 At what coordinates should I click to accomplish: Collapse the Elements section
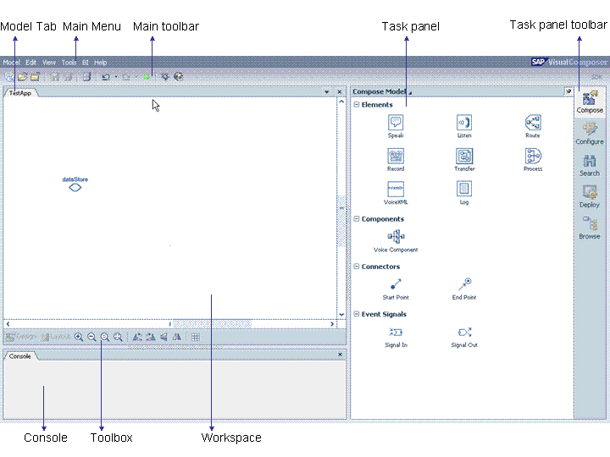[357, 105]
